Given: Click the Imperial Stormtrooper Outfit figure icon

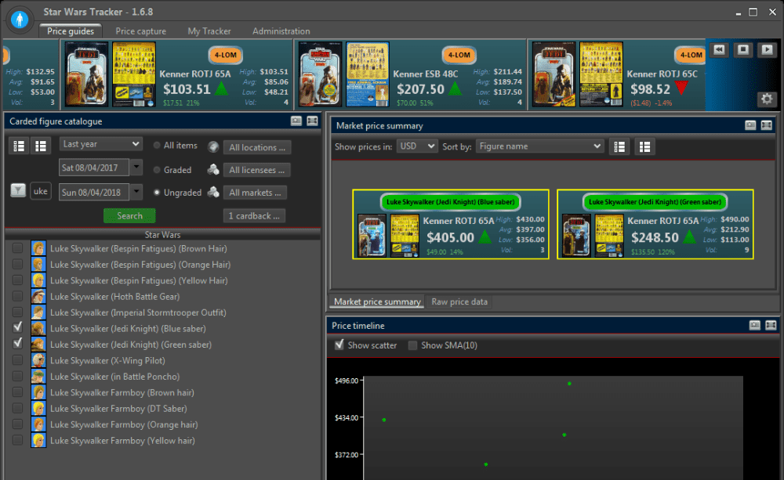Looking at the screenshot, I should click(x=38, y=312).
